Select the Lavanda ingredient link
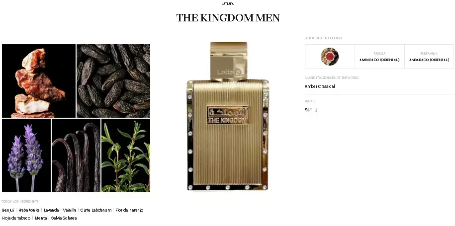Viewport: 455px width, 226px height. (51, 210)
